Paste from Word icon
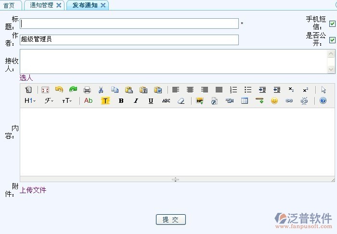The height and width of the screenshot is (234, 337). 158,90
